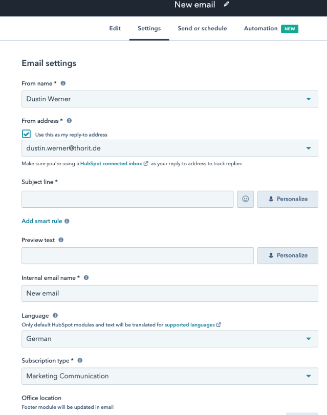Toggle 'Use this as my reply-to address' checkbox
This screenshot has width=327, height=415.
point(27,134)
